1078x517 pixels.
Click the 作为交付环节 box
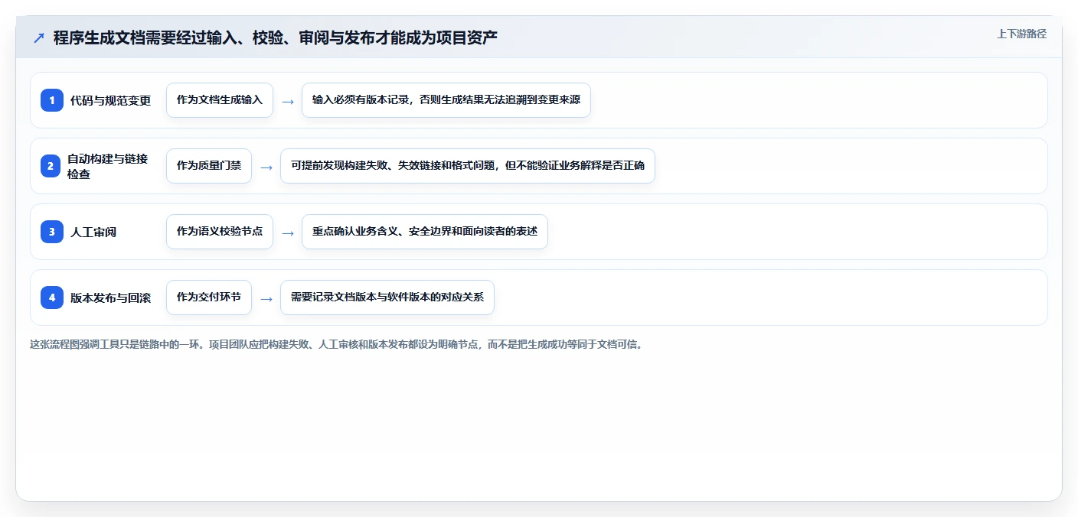click(x=209, y=298)
